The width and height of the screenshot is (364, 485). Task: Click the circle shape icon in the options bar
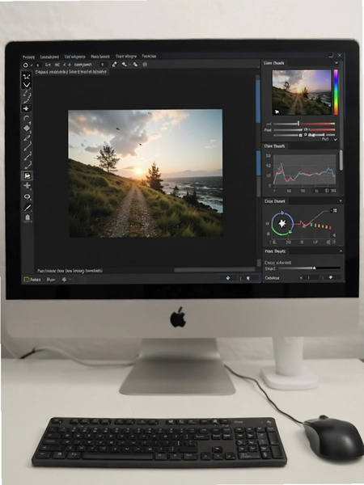tap(26, 65)
